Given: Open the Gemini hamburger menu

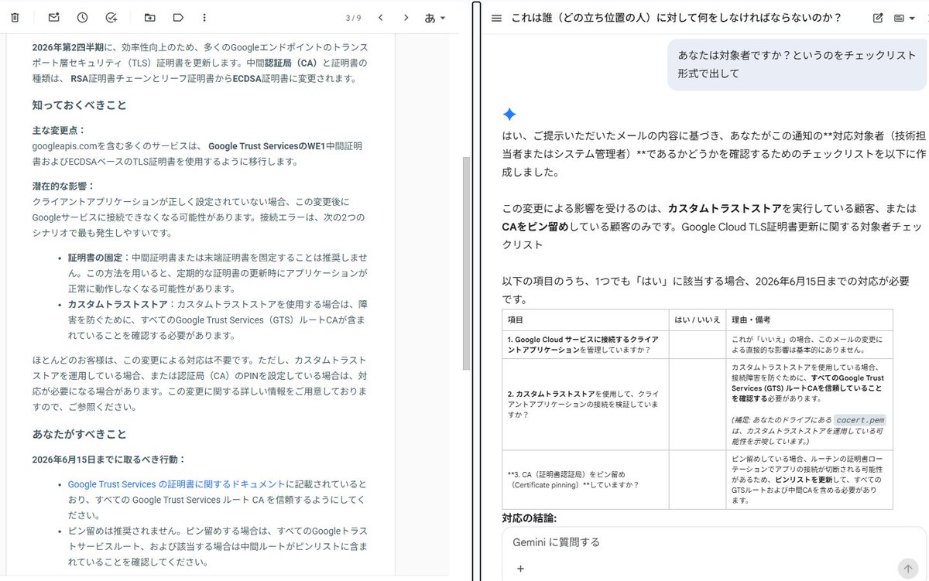Looking at the screenshot, I should click(496, 18).
